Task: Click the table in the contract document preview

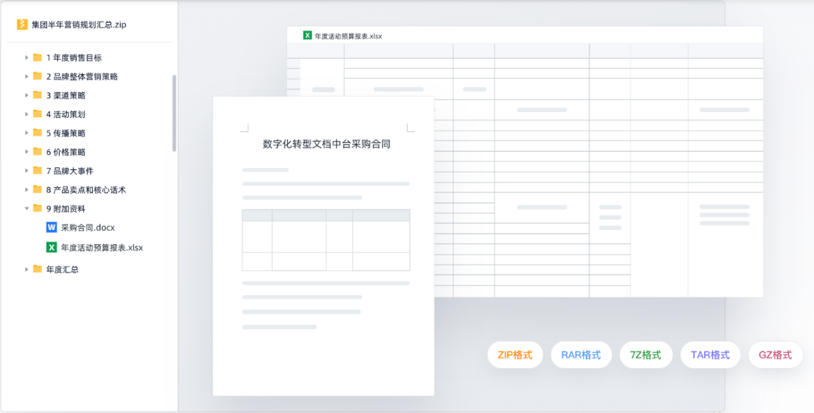Action: point(326,240)
